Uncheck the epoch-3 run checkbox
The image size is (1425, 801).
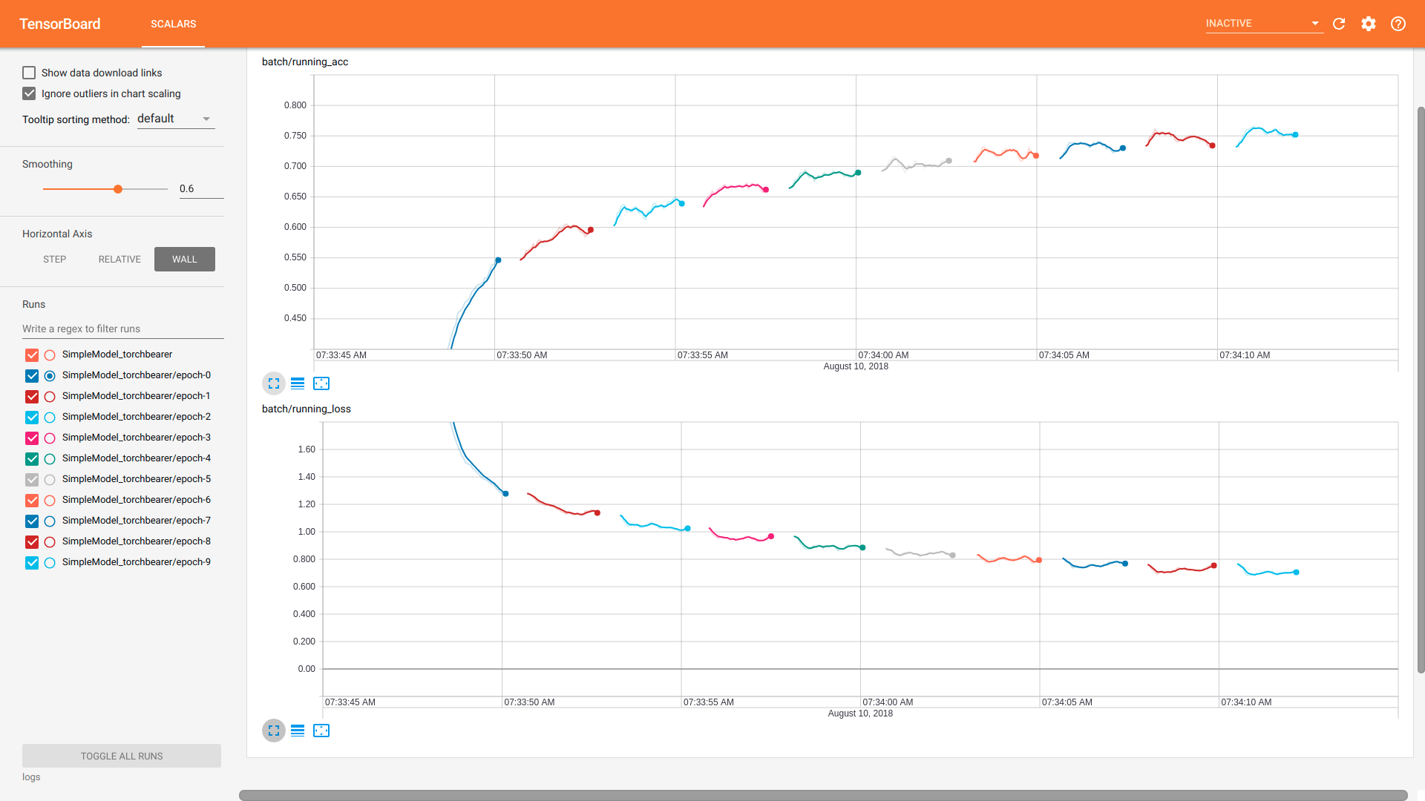pos(32,438)
